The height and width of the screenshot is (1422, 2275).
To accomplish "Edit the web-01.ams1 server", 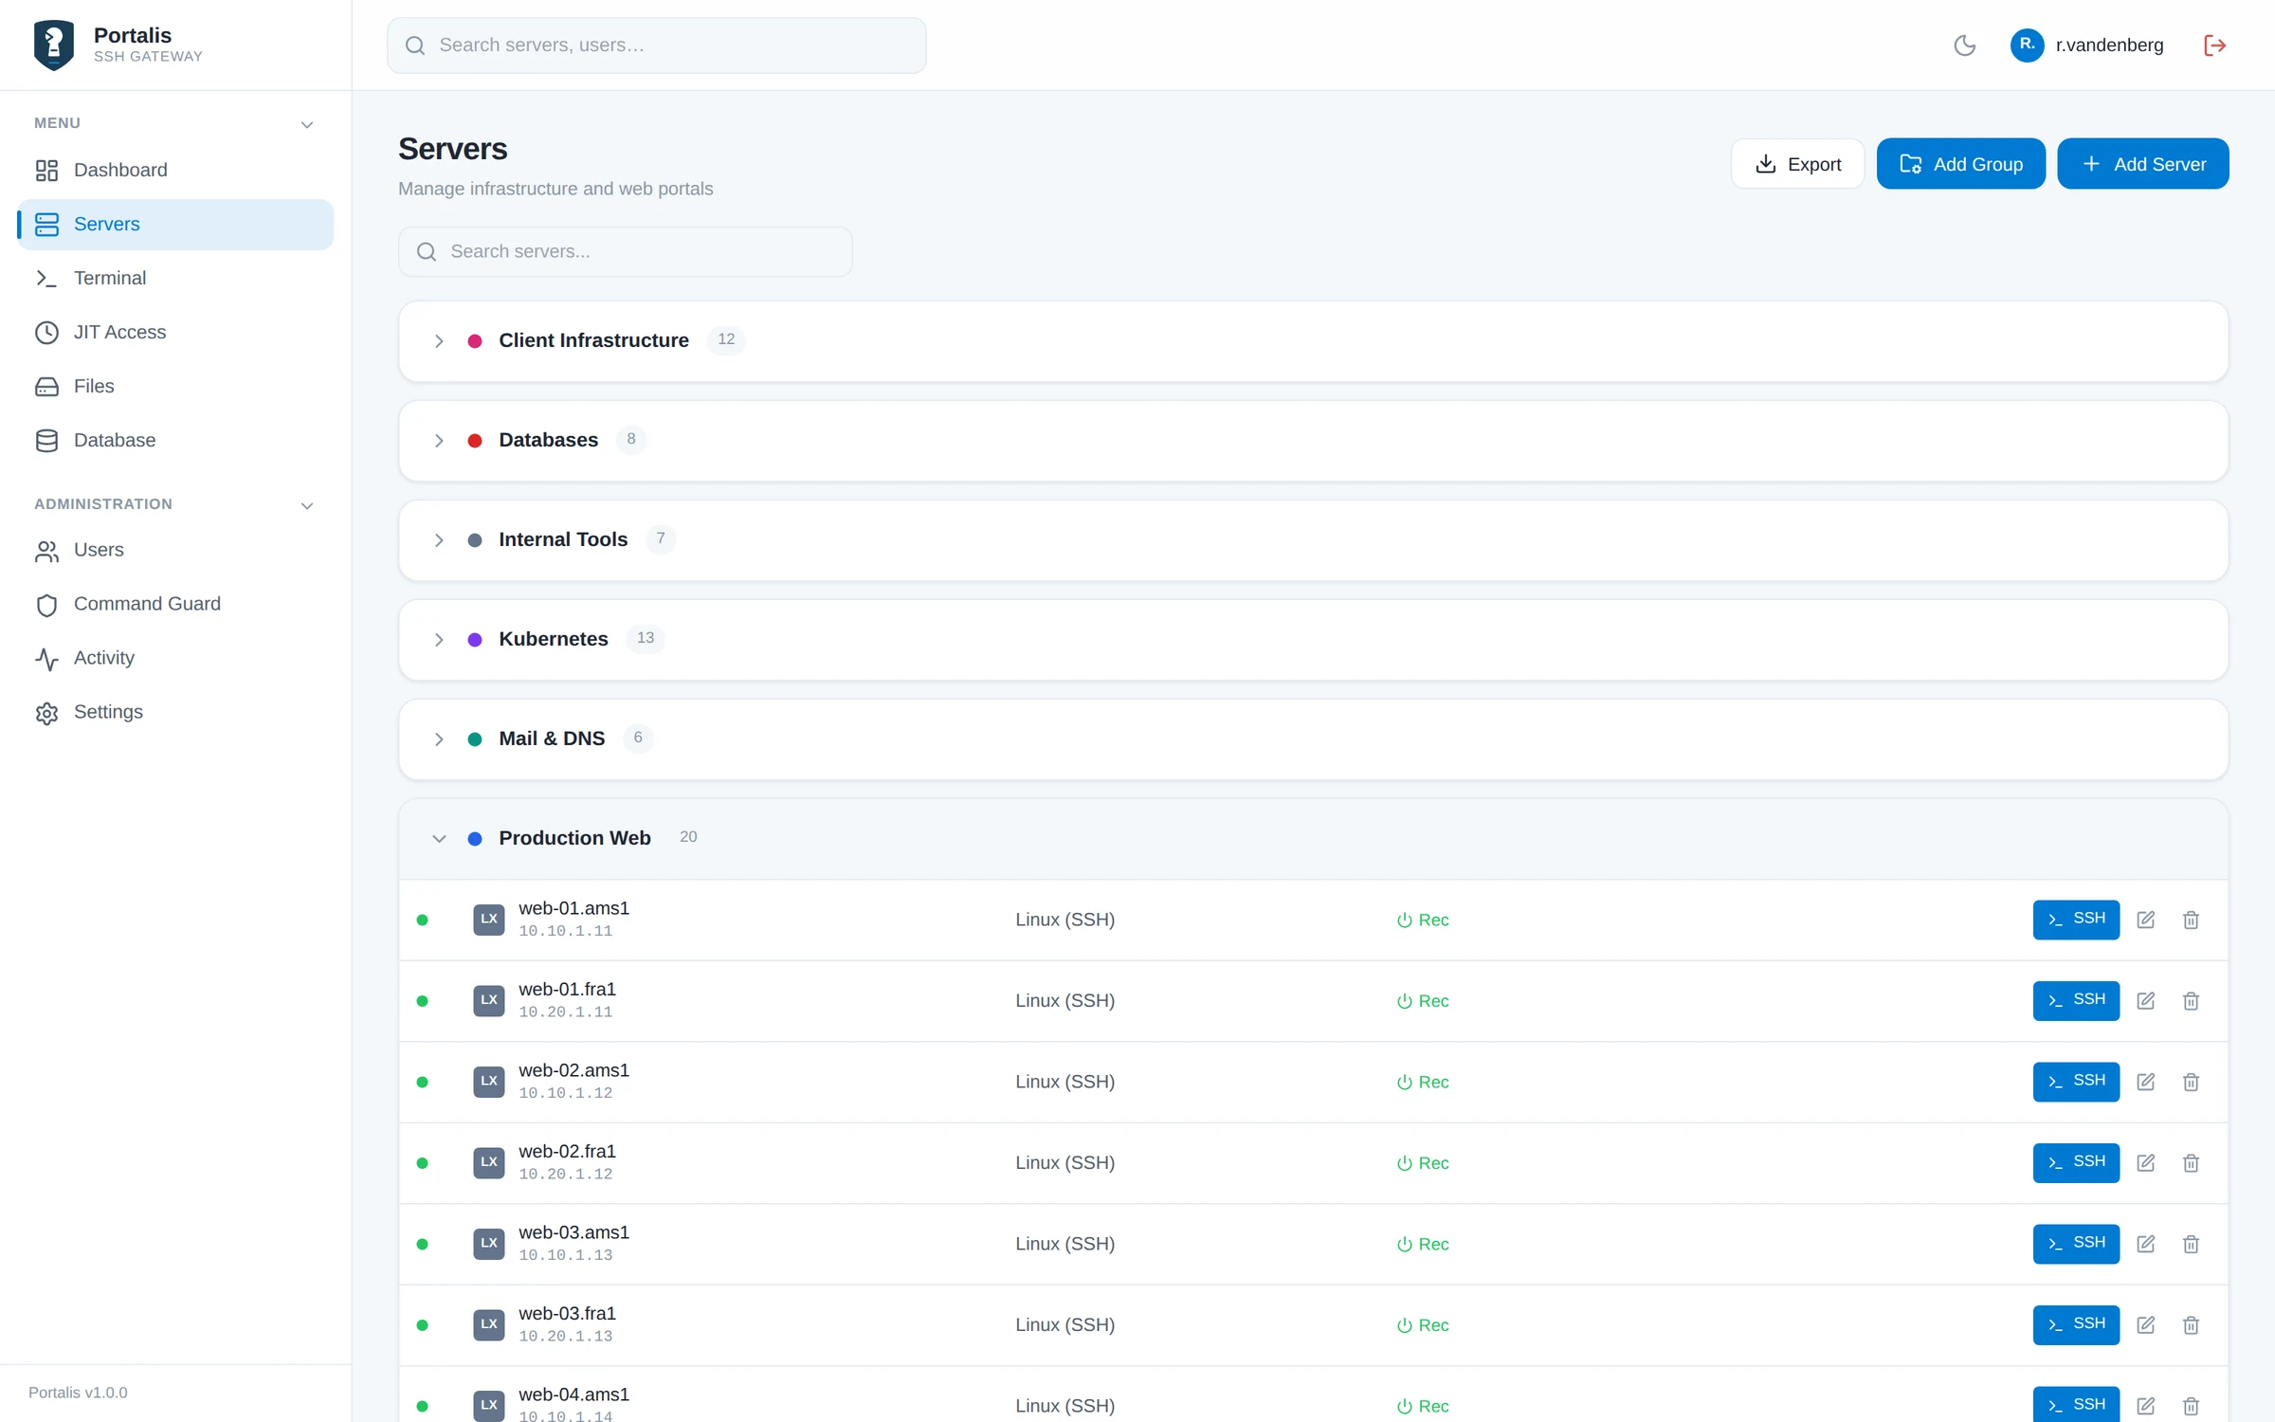I will (x=2146, y=920).
